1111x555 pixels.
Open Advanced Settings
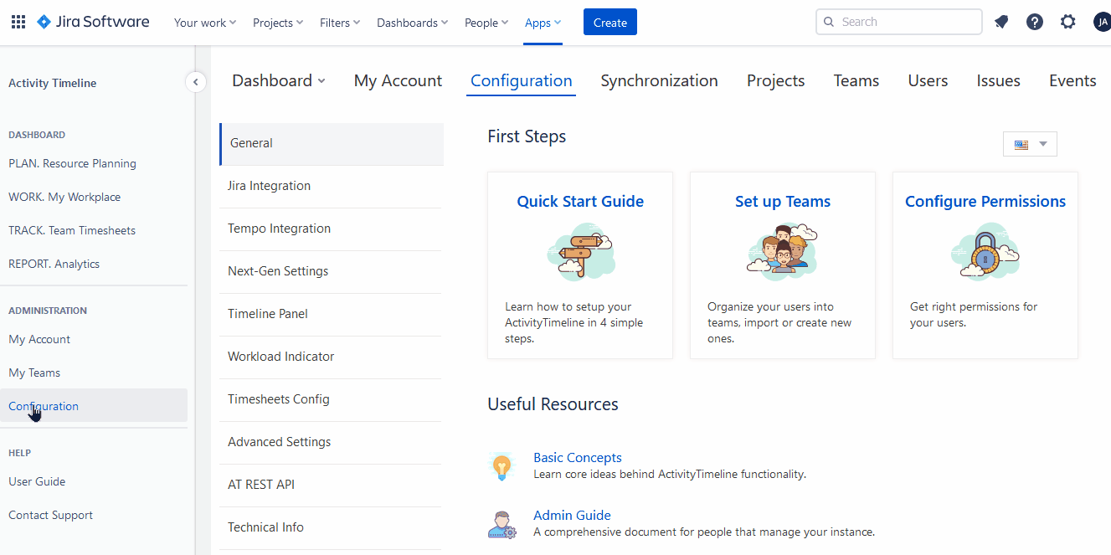[332, 442]
